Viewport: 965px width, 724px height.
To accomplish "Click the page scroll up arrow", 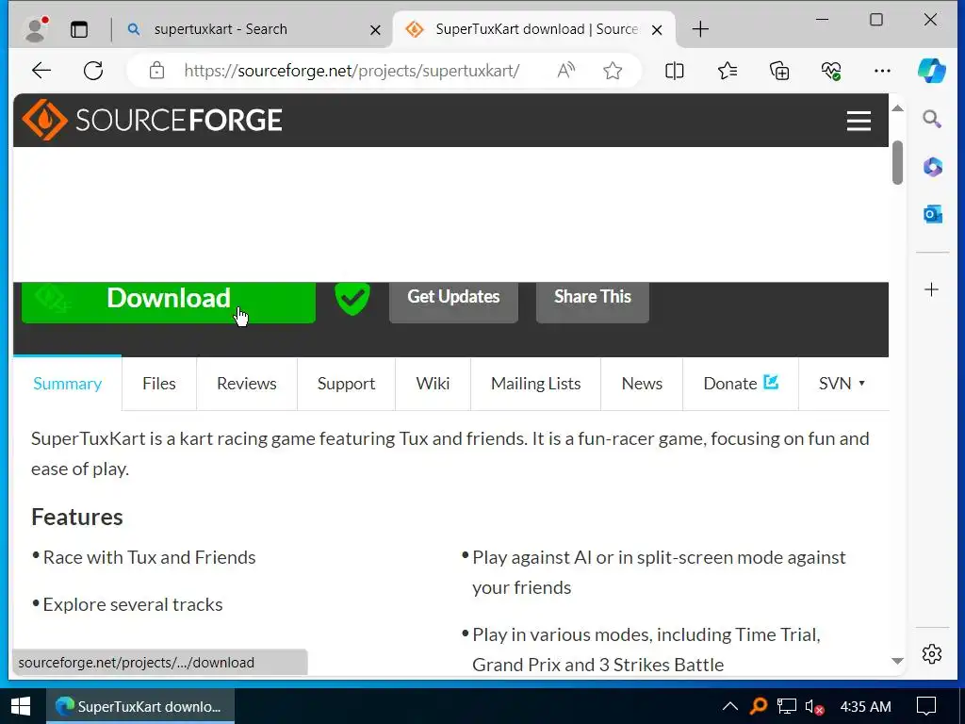I will (898, 108).
